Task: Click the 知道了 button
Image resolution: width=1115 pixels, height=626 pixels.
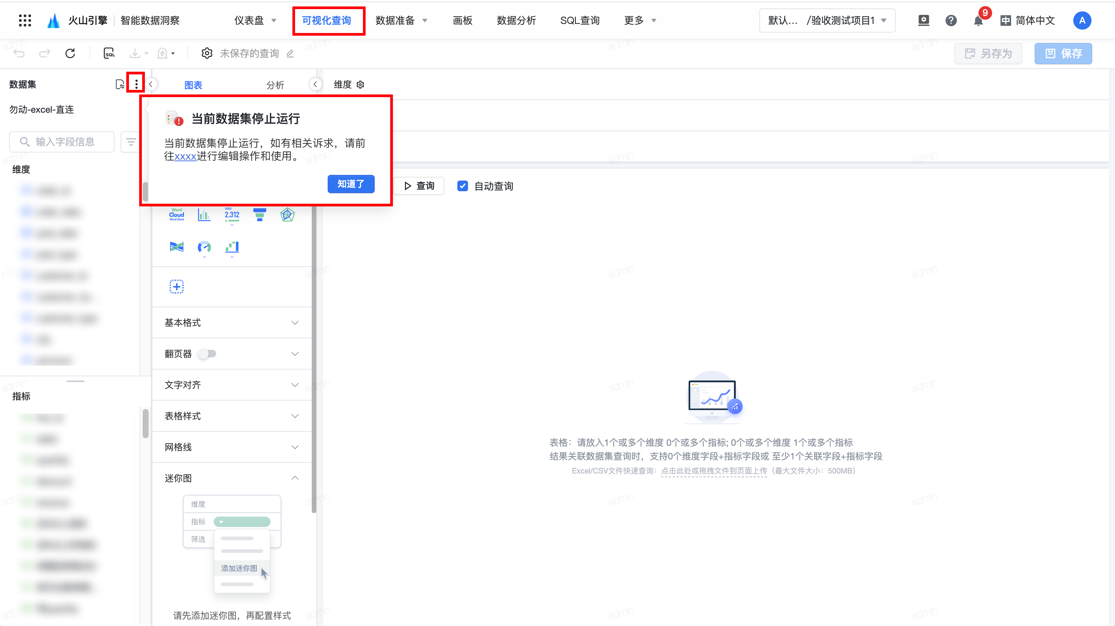Action: coord(350,184)
